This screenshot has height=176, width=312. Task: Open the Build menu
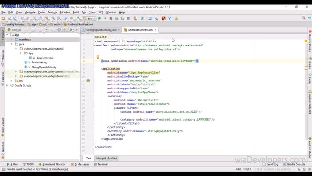pyautogui.click(x=76, y=12)
